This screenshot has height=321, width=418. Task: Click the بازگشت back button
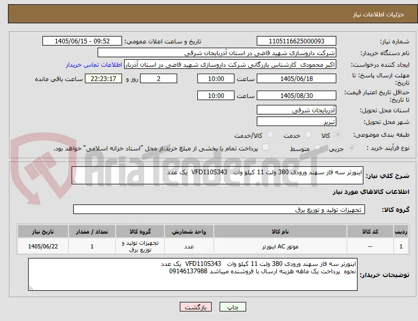point(196,307)
